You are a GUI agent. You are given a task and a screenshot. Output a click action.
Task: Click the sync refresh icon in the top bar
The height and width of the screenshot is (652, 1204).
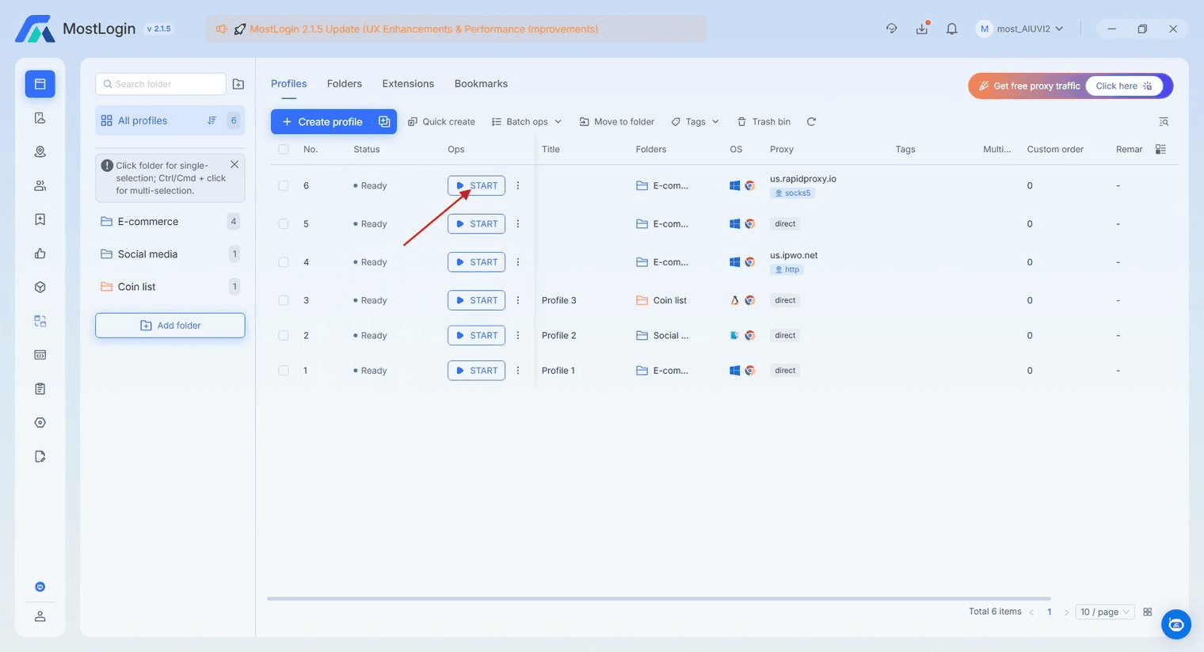(x=891, y=29)
